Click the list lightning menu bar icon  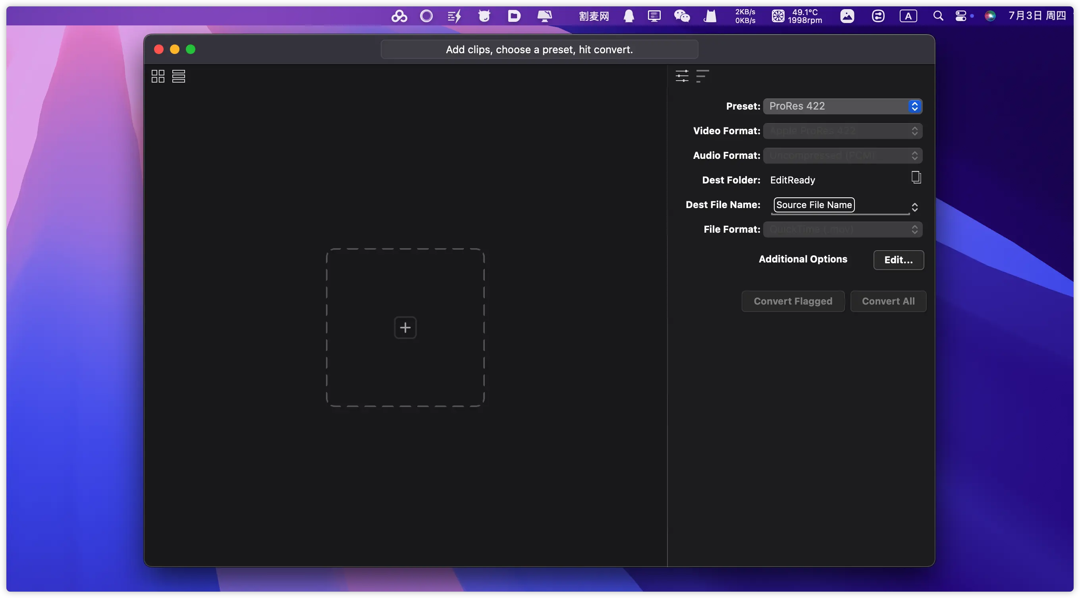click(x=455, y=16)
